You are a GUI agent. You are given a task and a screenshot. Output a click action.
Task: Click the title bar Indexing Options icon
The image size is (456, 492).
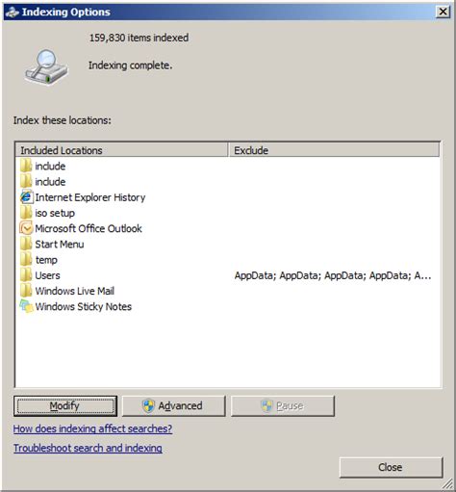tap(13, 13)
